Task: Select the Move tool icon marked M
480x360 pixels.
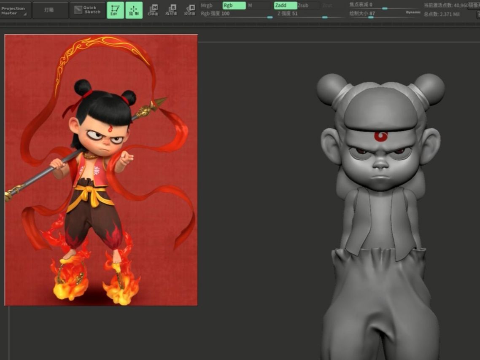Action: point(153,10)
